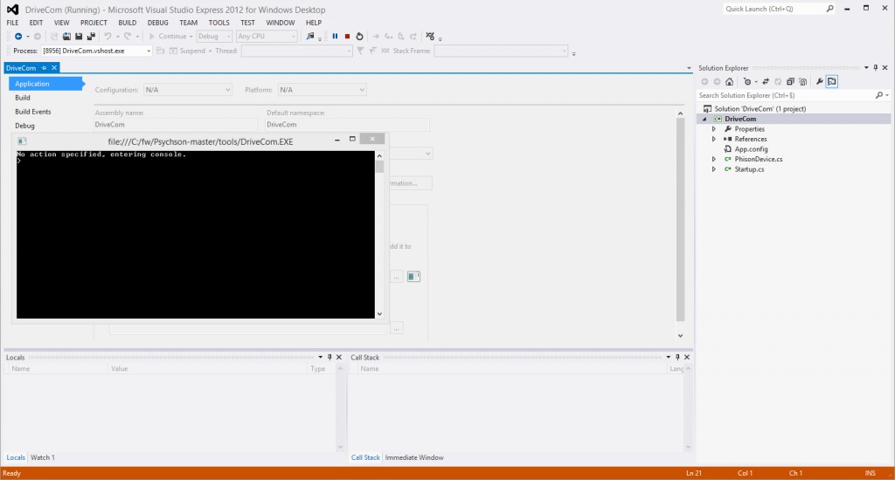The image size is (895, 480).
Task: Toggle Preview Selected Items button
Action: 832,81
